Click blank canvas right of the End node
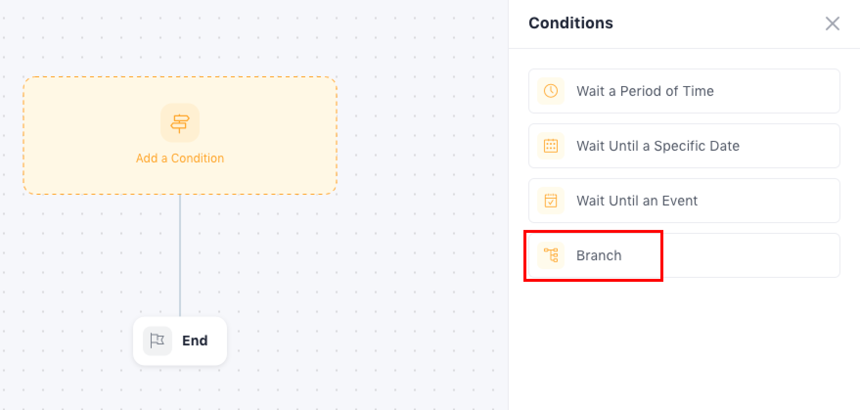The height and width of the screenshot is (410, 860). coord(342,341)
